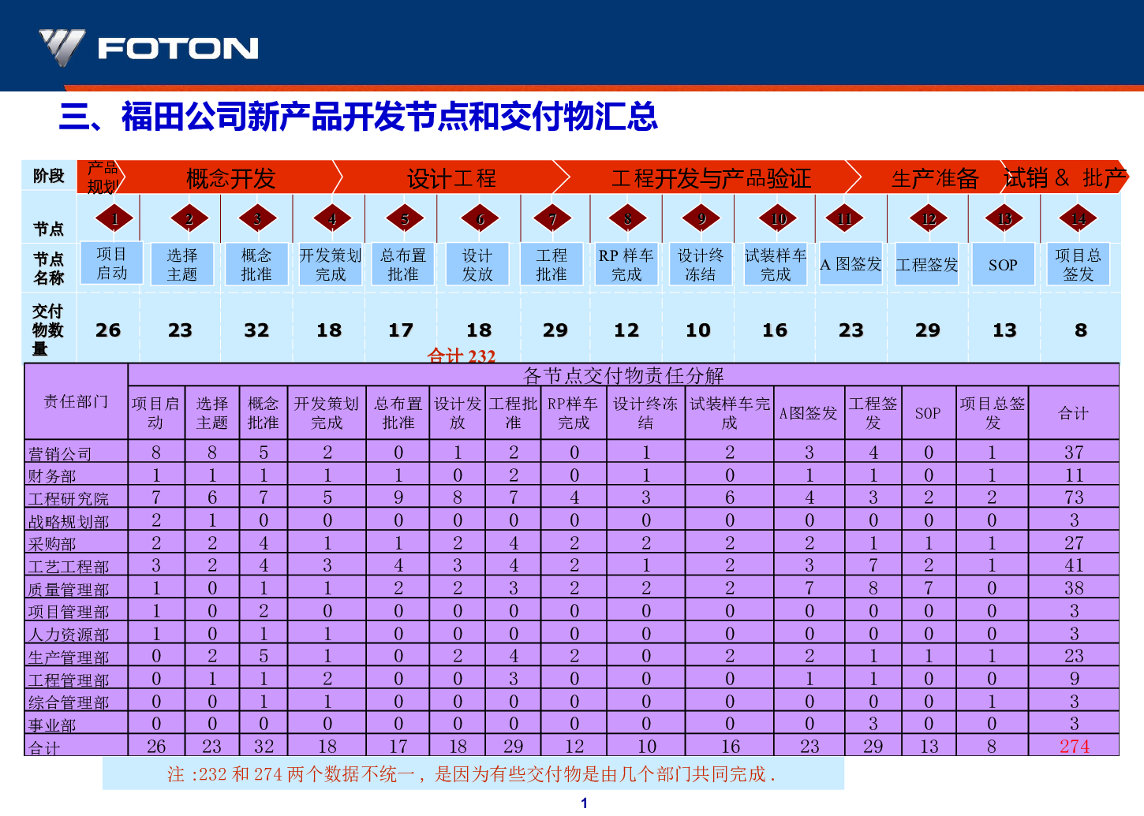Click the note about 232 和 274 数据不统一
This screenshot has height=816, width=1144.
click(x=472, y=774)
